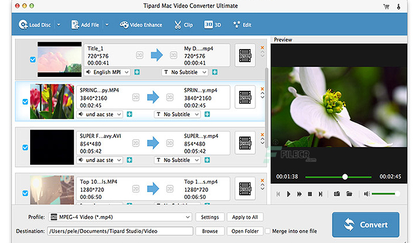Open the Clip scissors tool
This screenshot has height=243, width=419.
[183, 25]
